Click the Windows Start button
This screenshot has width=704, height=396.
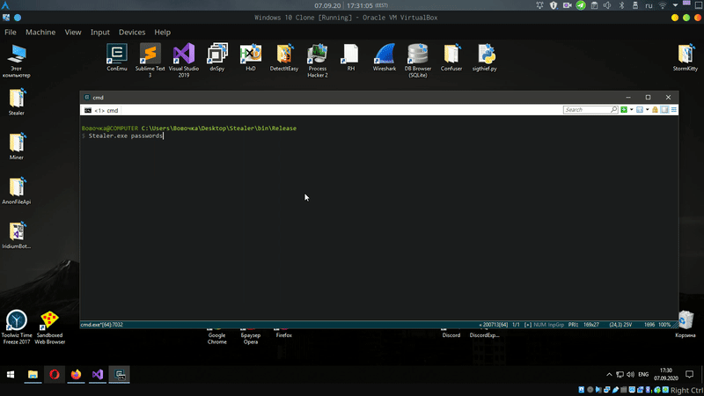click(x=11, y=375)
